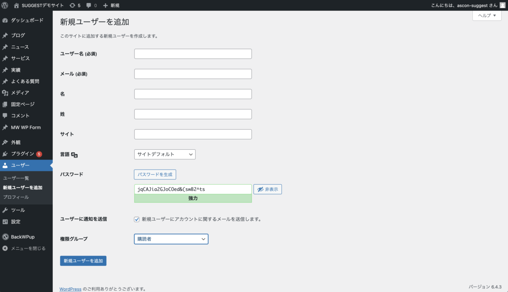The height and width of the screenshot is (292, 508).
Task: Click the 名 input field
Action: tap(193, 94)
